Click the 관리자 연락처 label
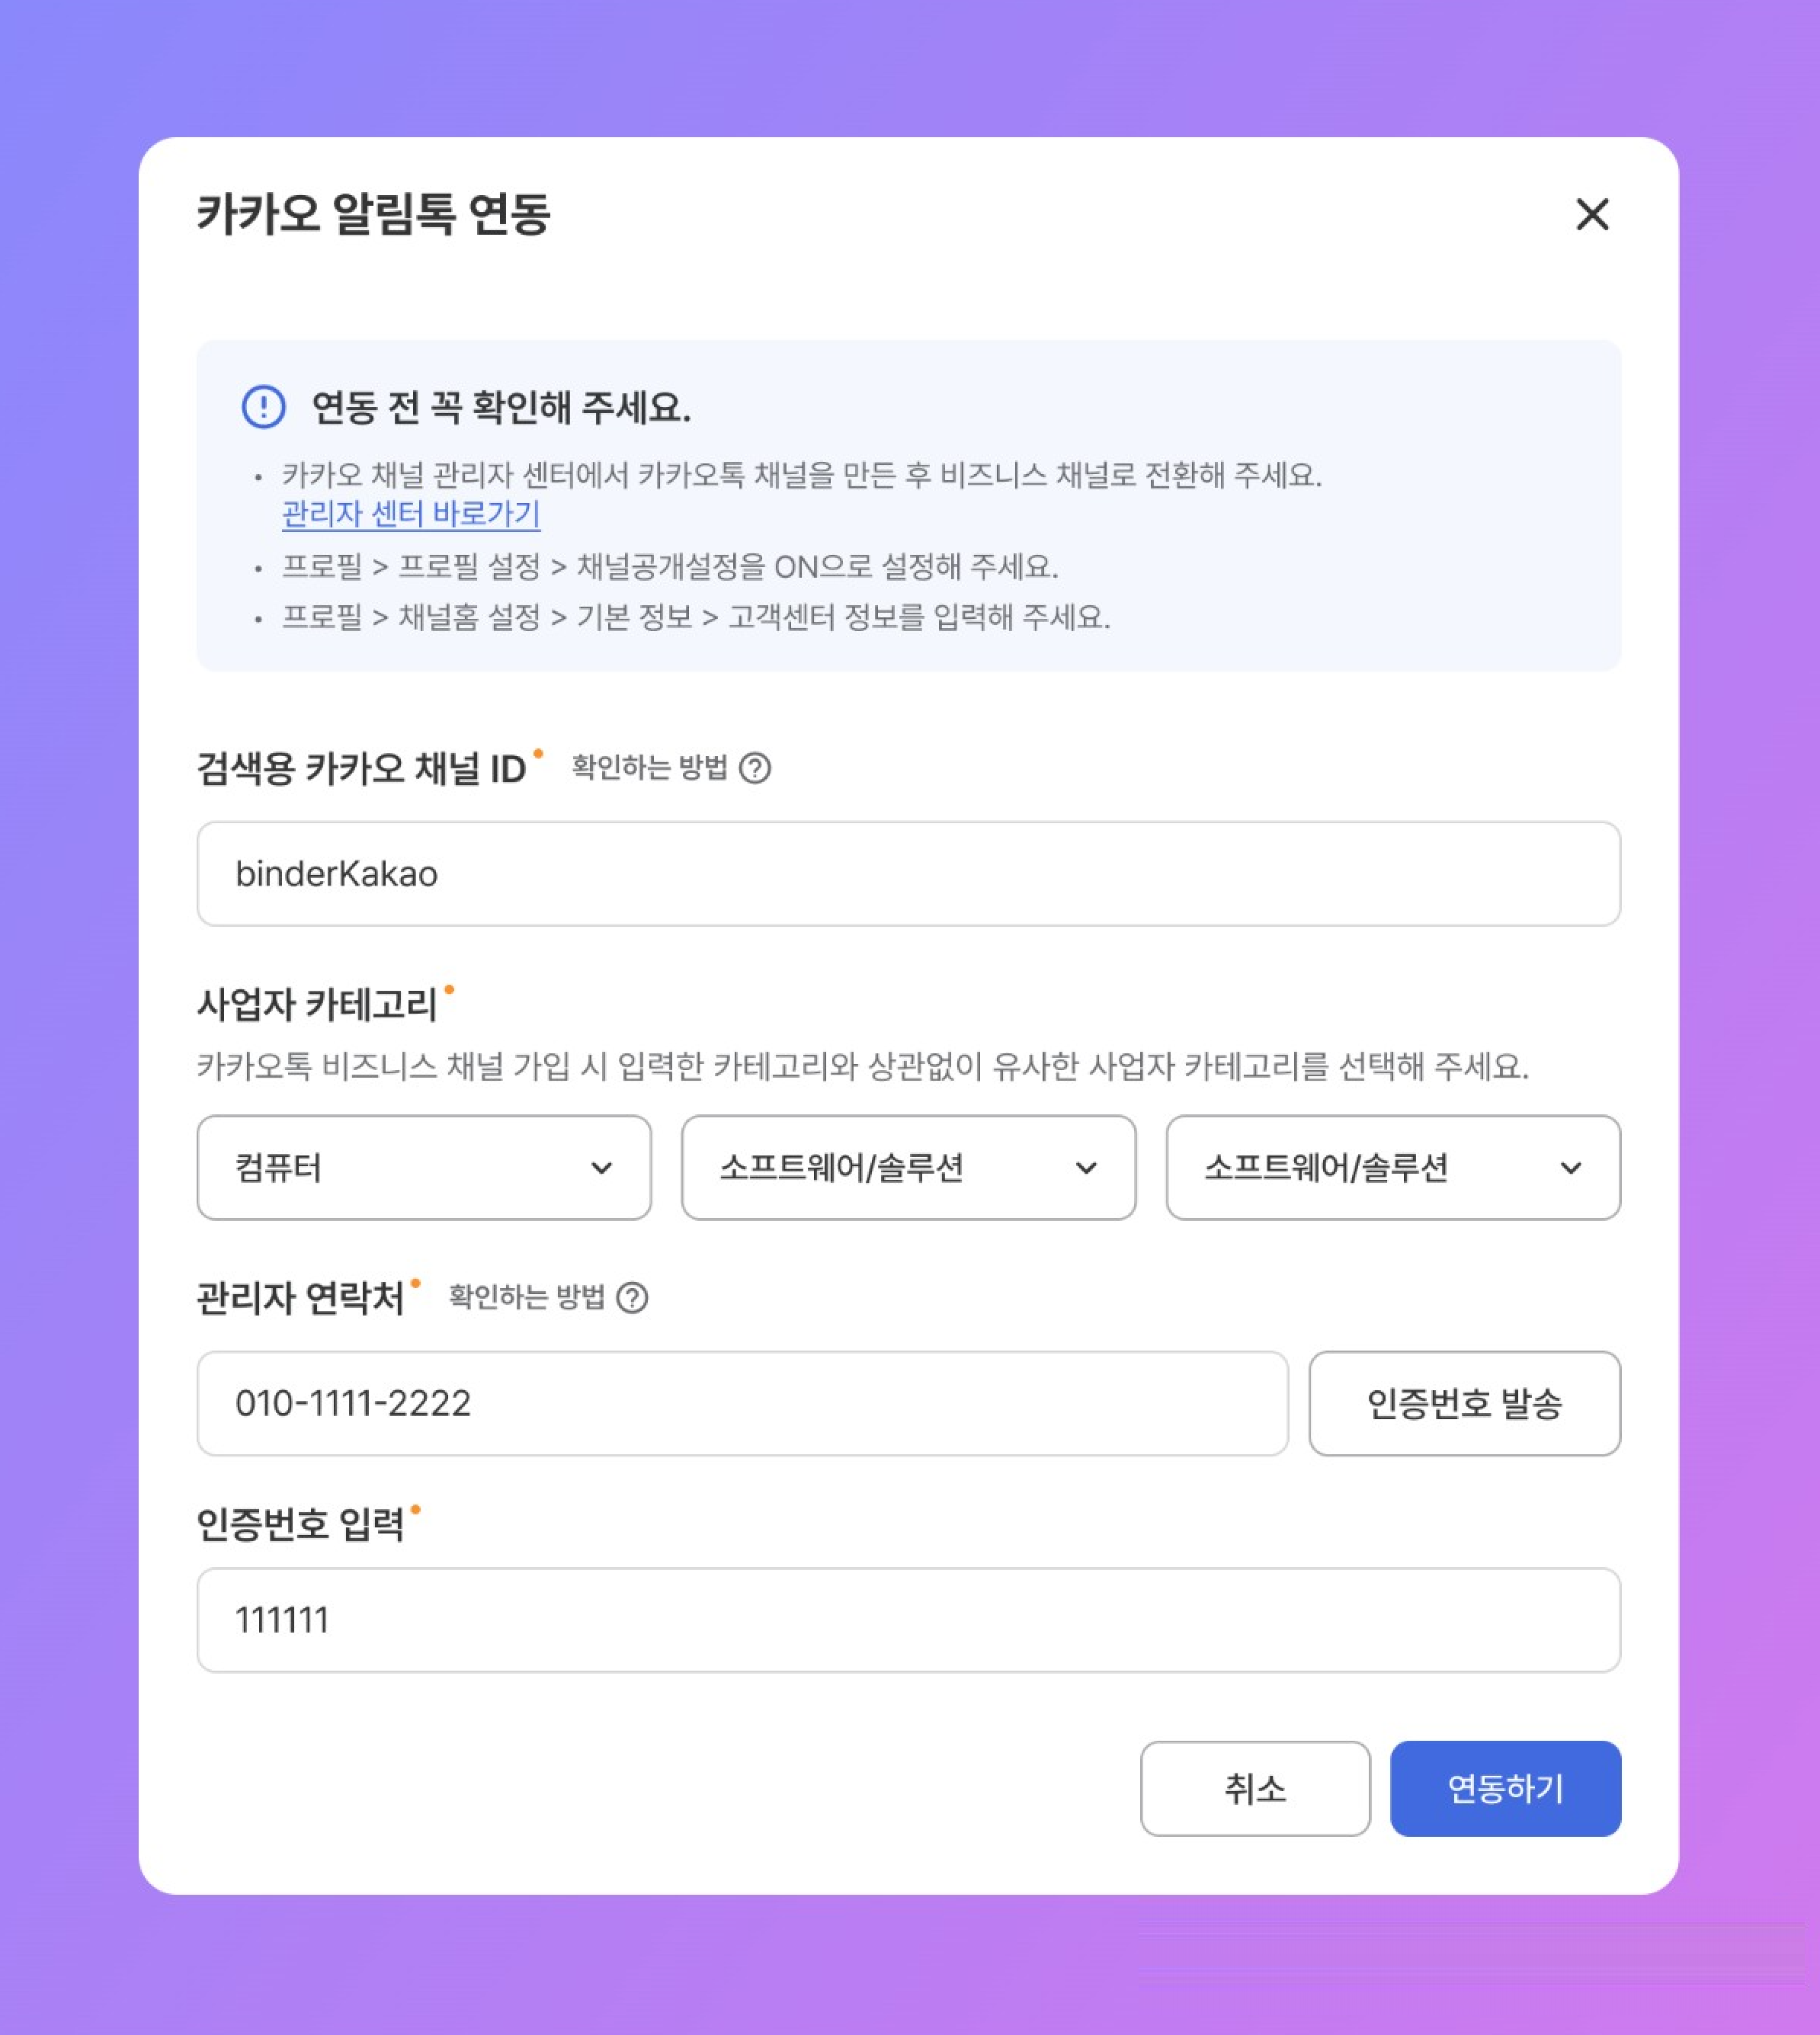 [x=300, y=1299]
